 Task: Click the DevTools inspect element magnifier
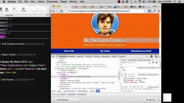point(53,56)
